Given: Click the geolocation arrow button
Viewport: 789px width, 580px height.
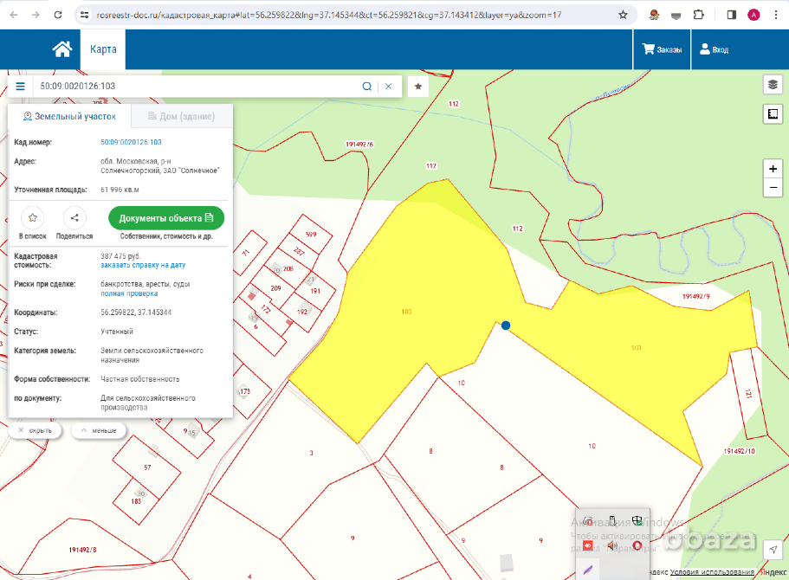Looking at the screenshot, I should click(x=773, y=550).
